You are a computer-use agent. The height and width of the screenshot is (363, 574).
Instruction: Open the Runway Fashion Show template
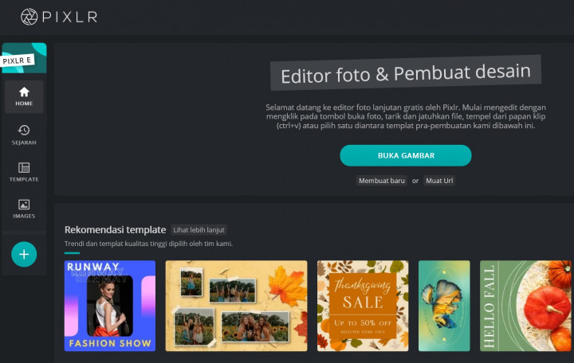(110, 306)
